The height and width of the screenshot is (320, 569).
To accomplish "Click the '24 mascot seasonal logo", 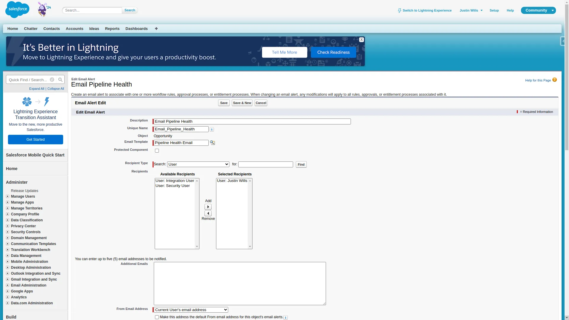I will point(44,9).
